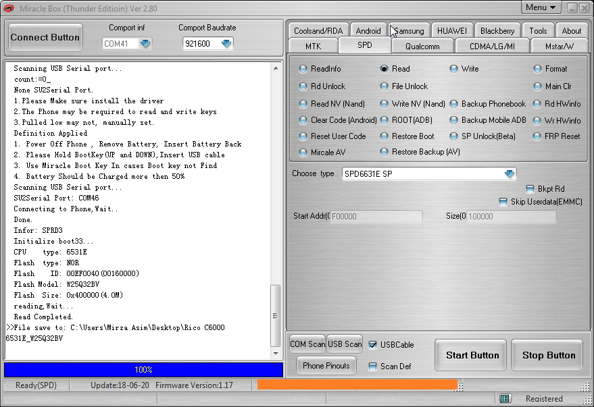Click the blue 100% progress bar
594x407 pixels.
click(143, 370)
